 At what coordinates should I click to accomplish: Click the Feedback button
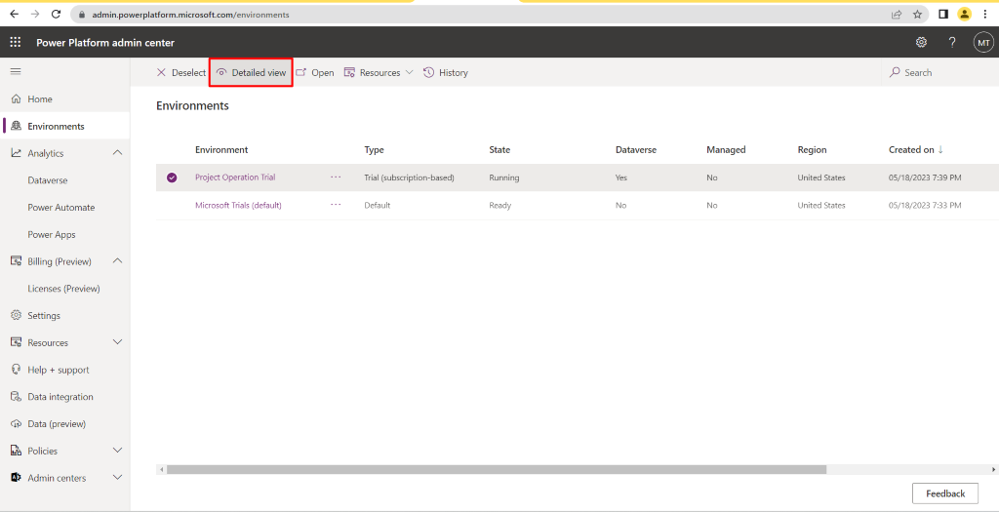click(x=945, y=493)
